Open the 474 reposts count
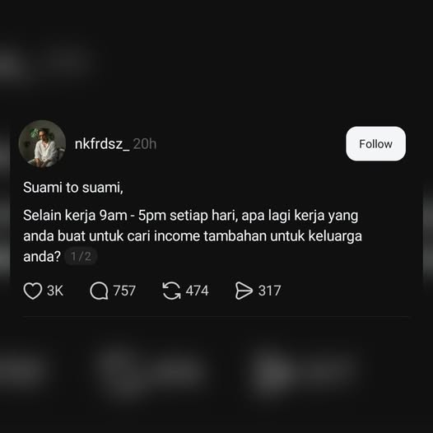Image resolution: width=433 pixels, height=433 pixels. (x=198, y=291)
